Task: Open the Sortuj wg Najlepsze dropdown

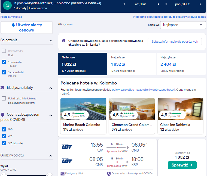Action: [183, 25]
